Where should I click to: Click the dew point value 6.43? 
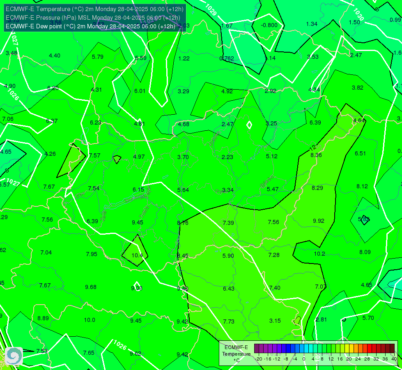[229, 289]
